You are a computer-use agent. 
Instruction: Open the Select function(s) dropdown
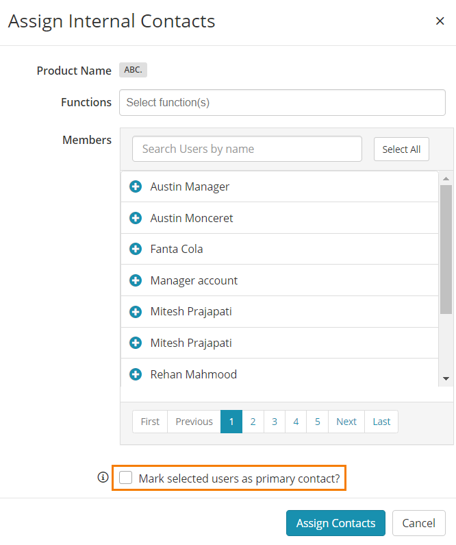coord(282,103)
